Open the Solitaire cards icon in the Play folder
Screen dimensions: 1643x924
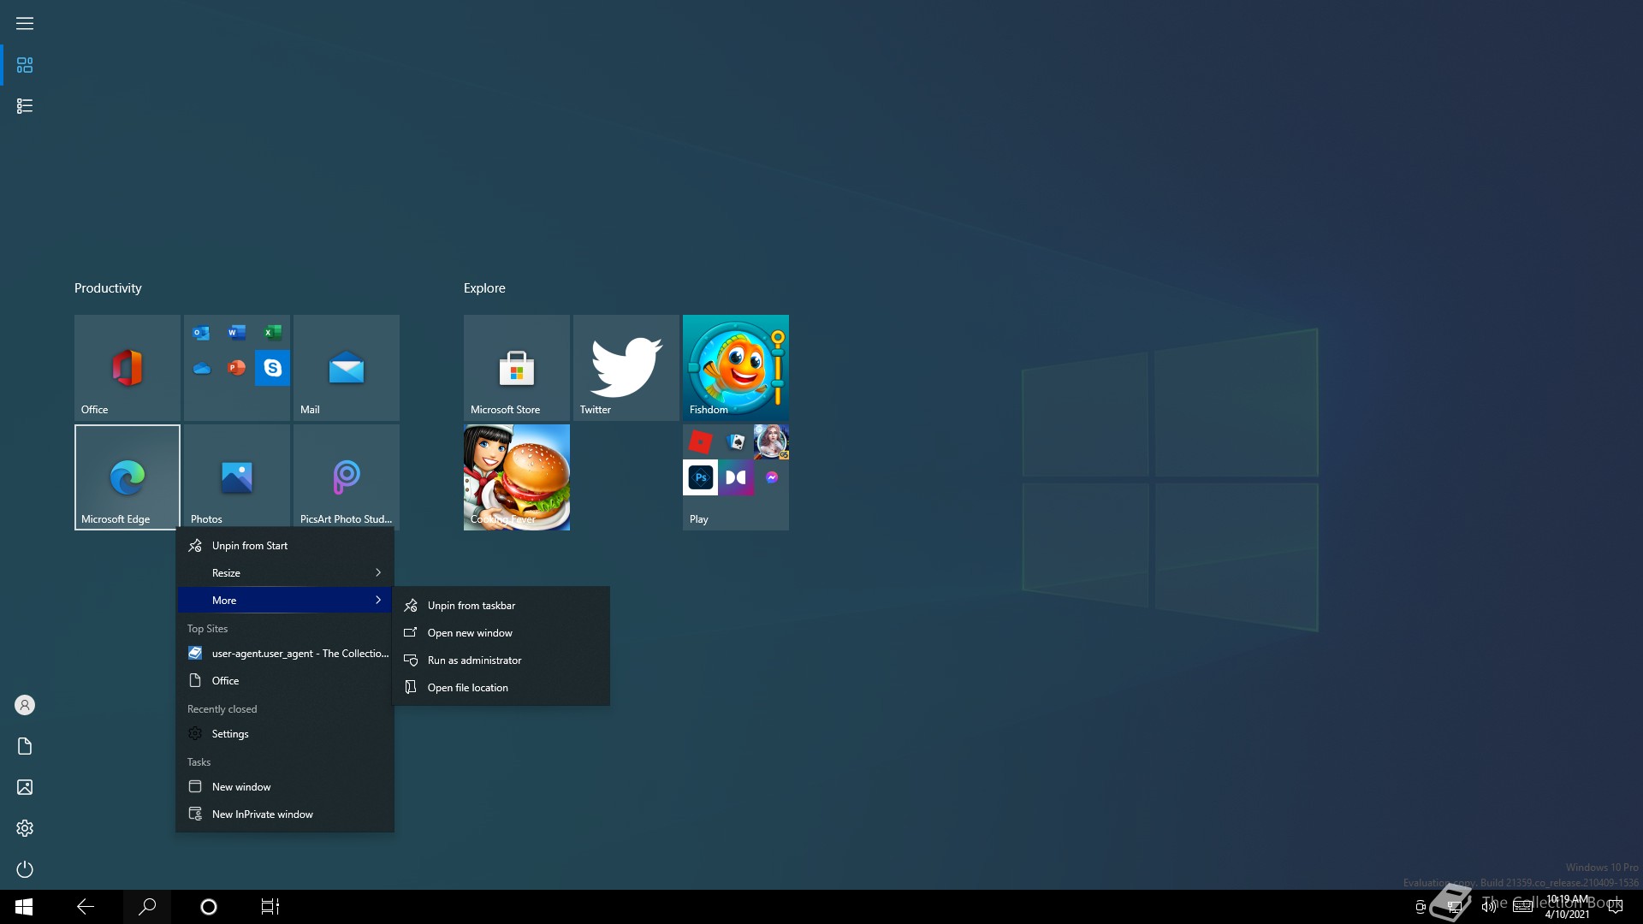coord(736,442)
